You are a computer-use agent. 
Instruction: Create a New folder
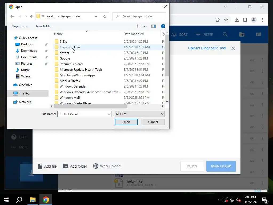tap(44, 26)
